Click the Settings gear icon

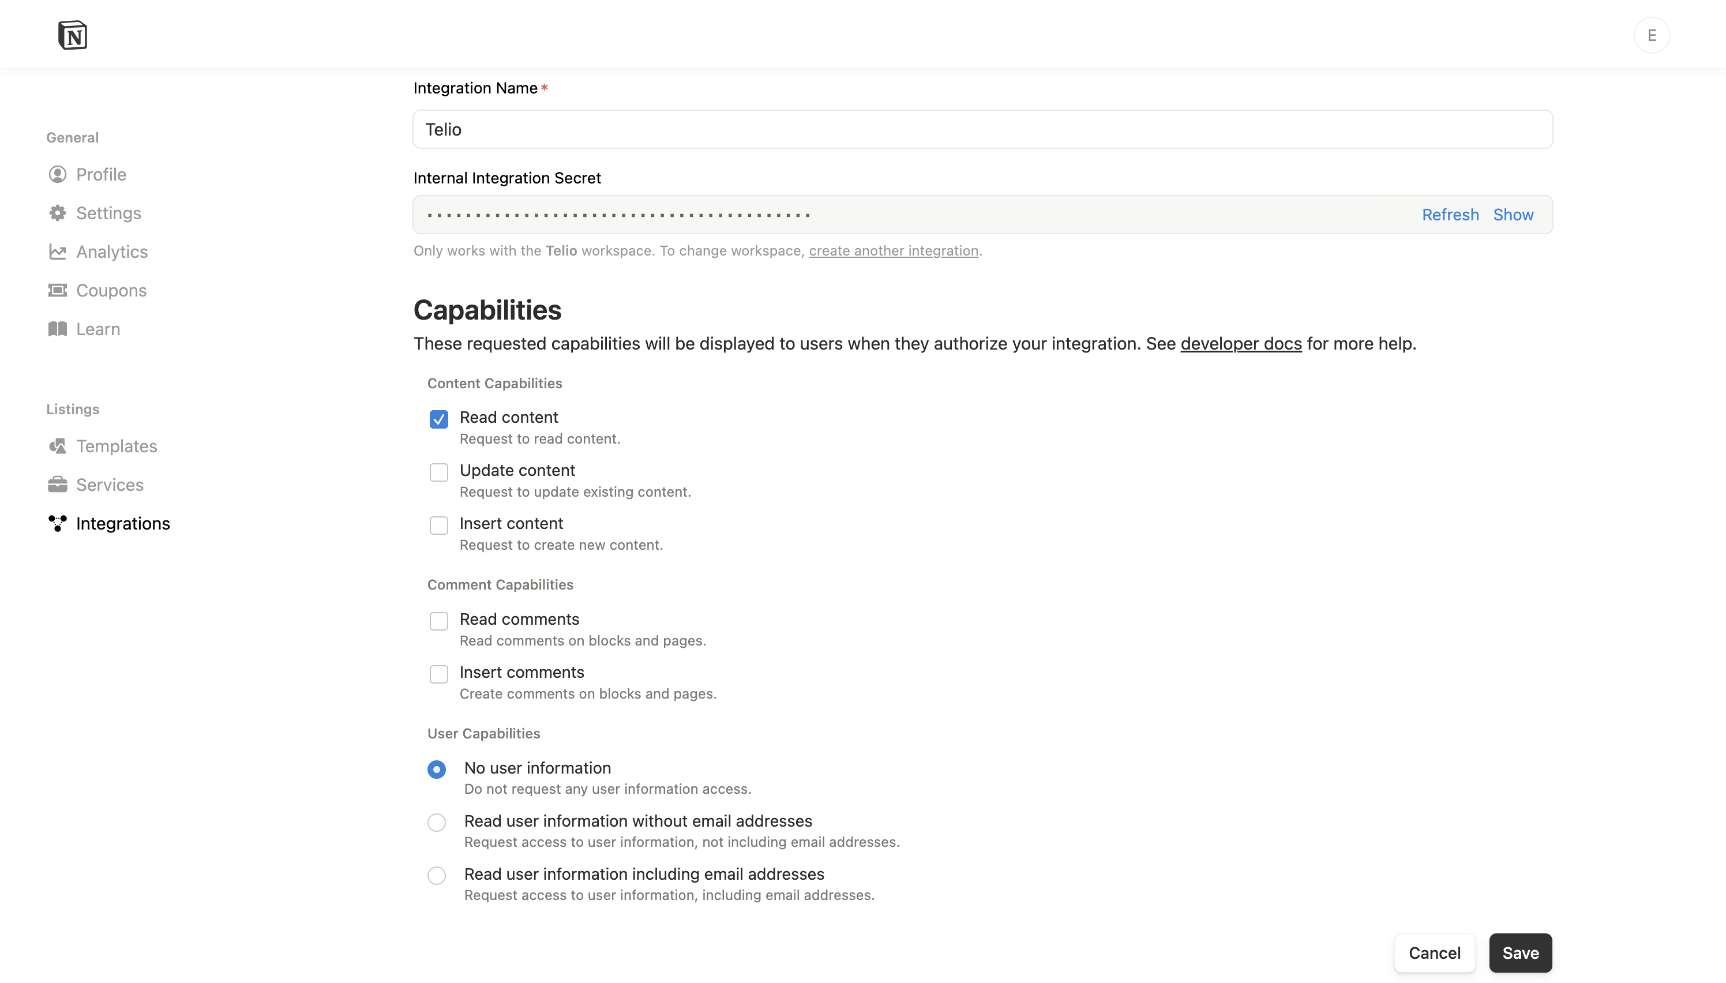pos(57,213)
